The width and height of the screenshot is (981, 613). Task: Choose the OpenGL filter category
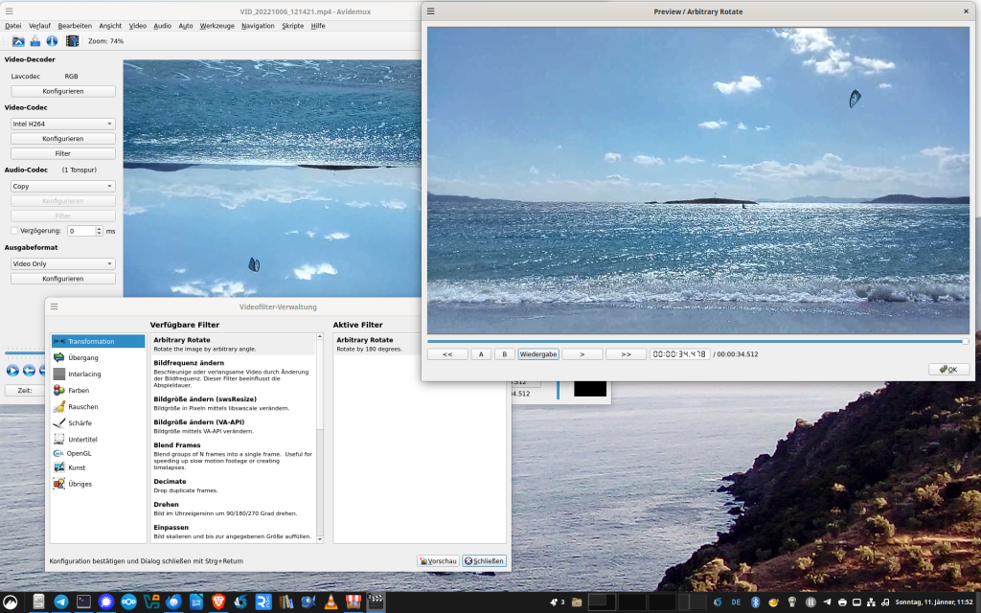point(79,453)
